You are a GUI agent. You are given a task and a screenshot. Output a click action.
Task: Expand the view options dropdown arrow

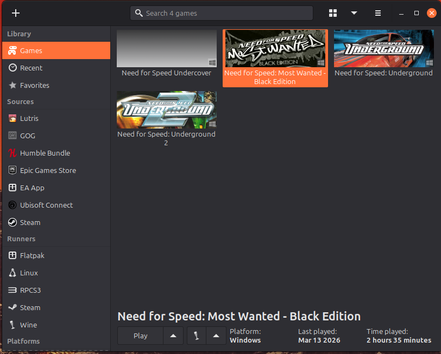pos(354,13)
